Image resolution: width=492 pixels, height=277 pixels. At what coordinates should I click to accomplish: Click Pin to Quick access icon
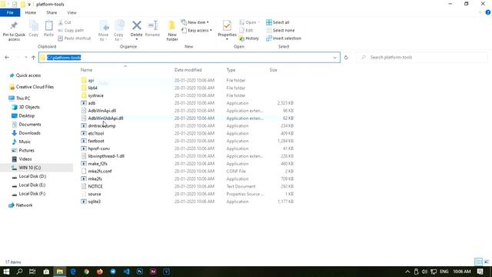(x=14, y=25)
